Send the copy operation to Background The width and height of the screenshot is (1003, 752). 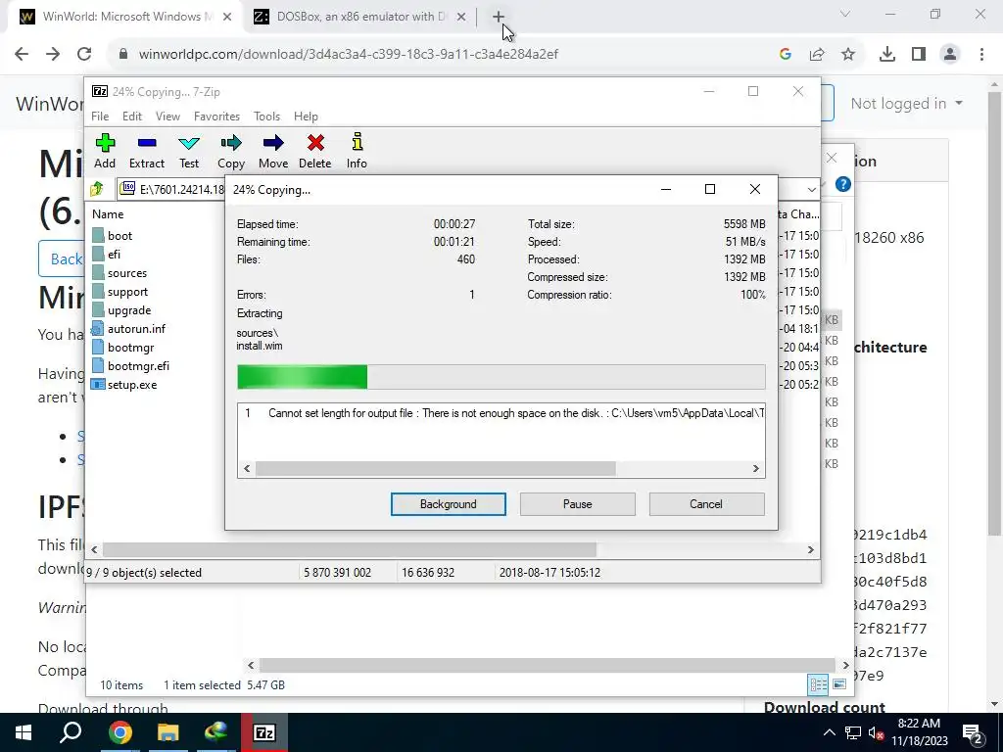(x=449, y=504)
